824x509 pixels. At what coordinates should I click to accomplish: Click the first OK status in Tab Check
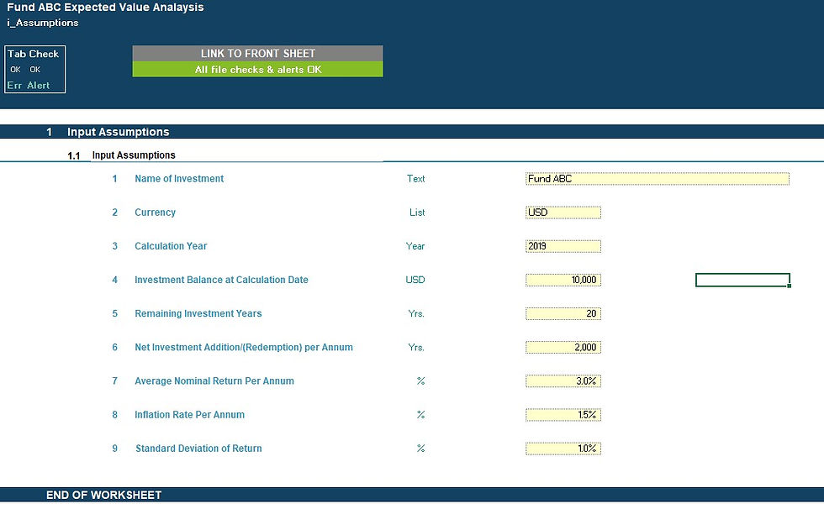(15, 69)
